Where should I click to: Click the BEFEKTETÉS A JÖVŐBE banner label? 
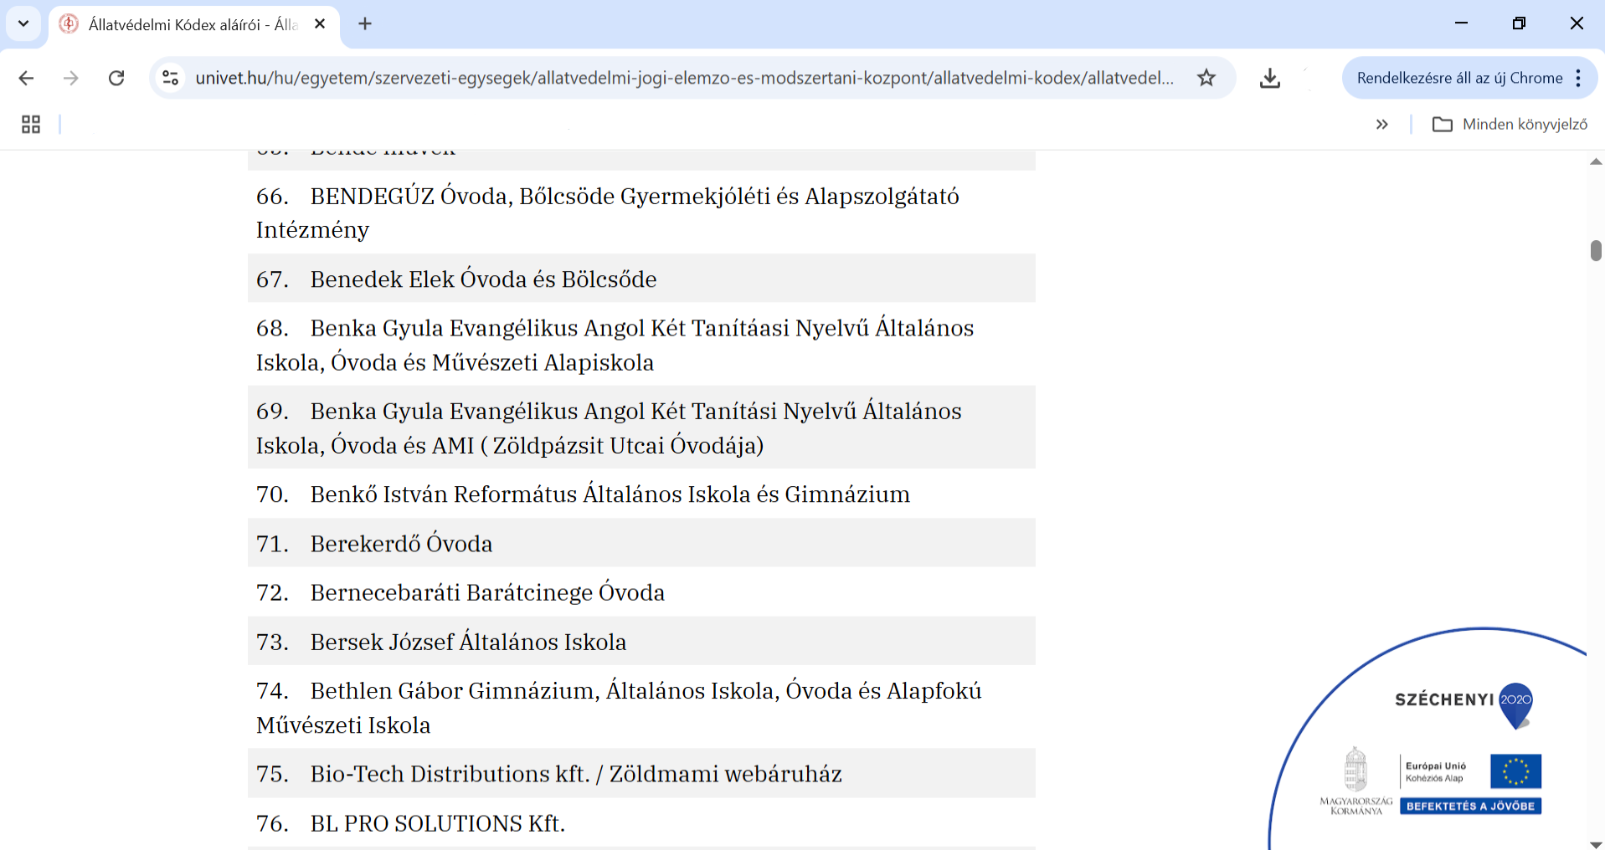(x=1470, y=806)
